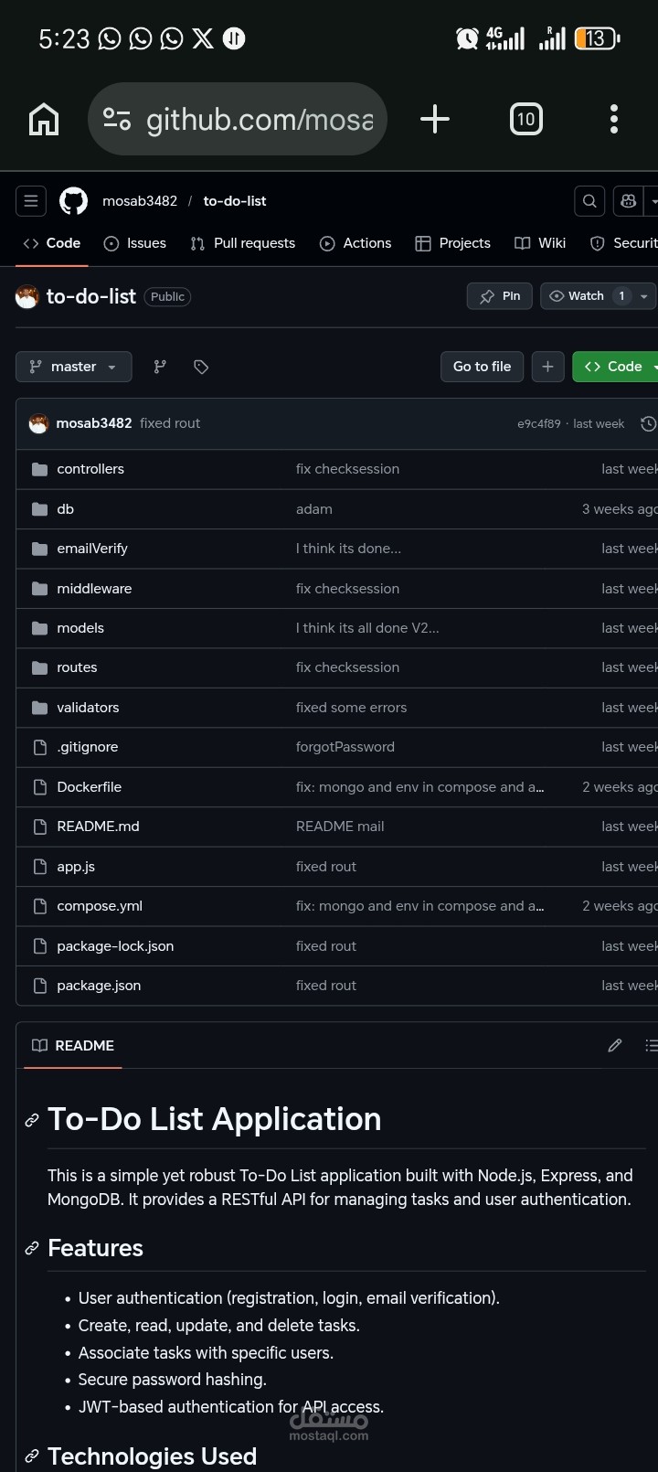
Task: Select the README tab
Action: pyautogui.click(x=73, y=1045)
